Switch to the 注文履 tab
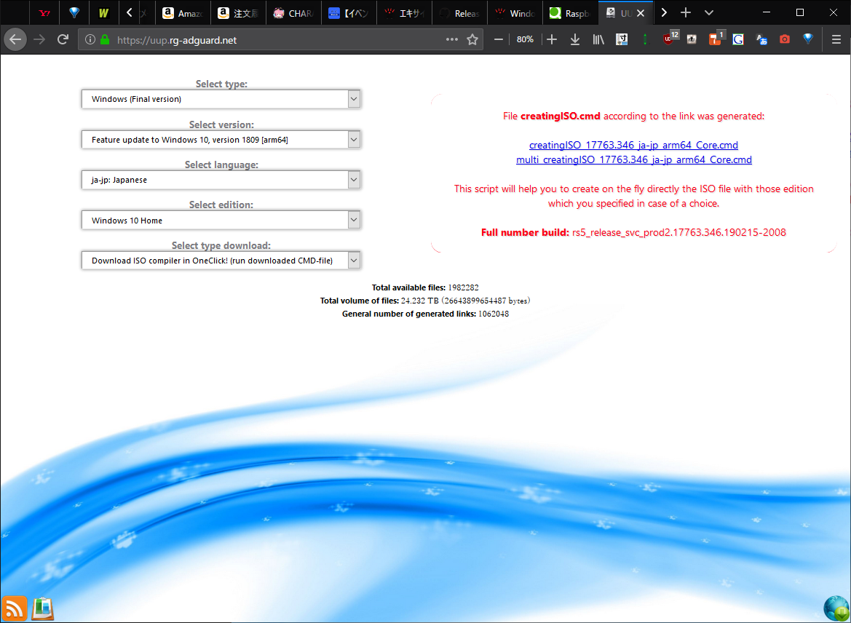Screen dimensions: 851x623 click(x=239, y=13)
